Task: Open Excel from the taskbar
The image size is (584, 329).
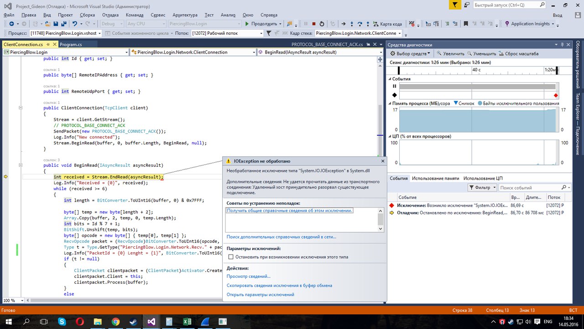Action: coord(187,322)
